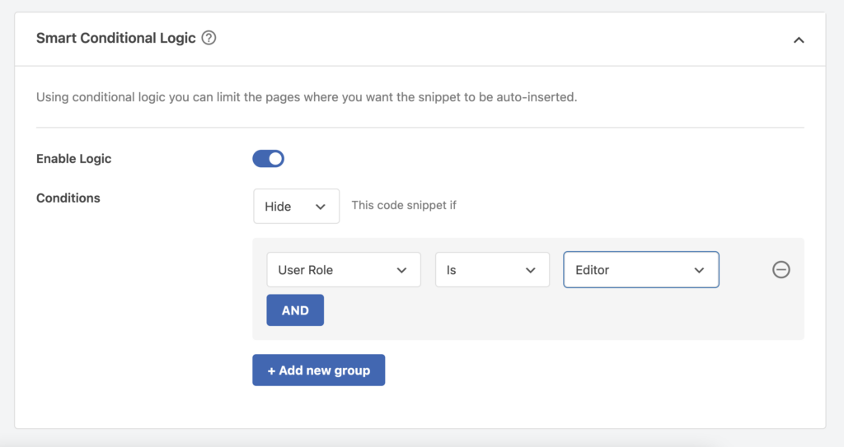Click the Add new group button

[319, 370]
